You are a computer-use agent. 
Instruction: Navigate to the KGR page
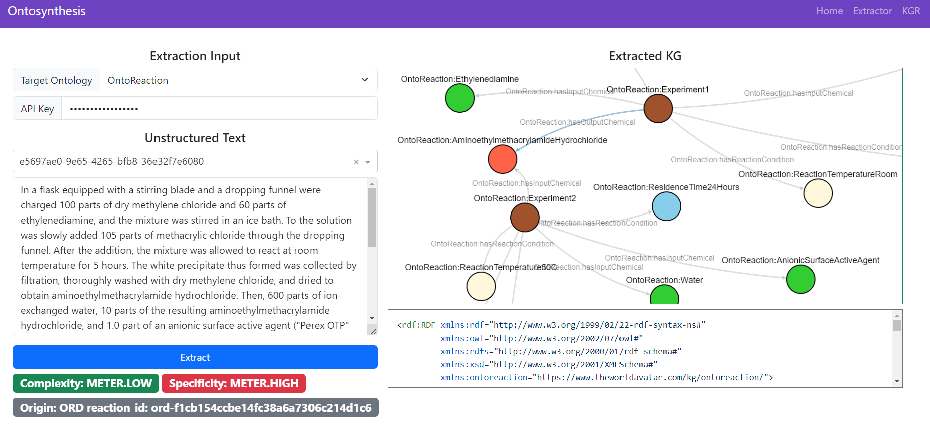click(911, 11)
